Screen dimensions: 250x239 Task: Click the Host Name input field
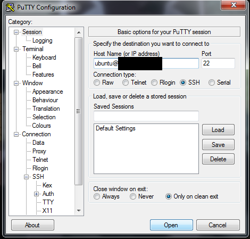tap(146, 63)
